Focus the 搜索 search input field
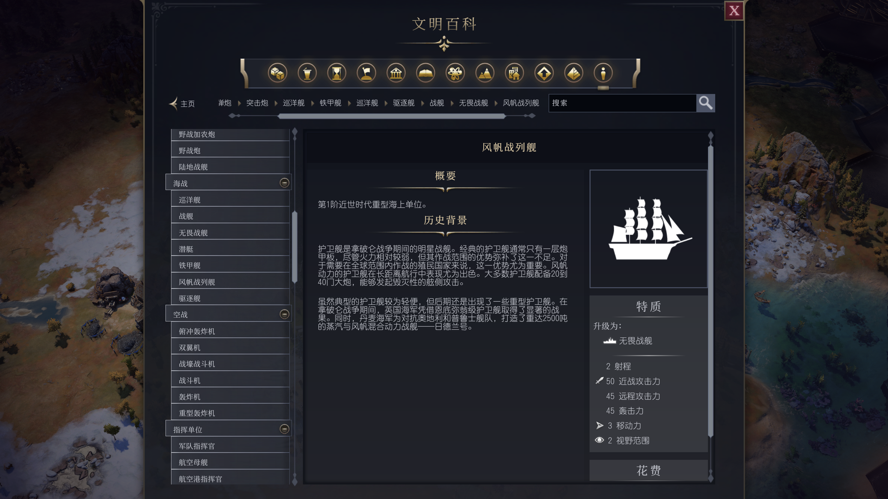Image resolution: width=888 pixels, height=499 pixels. coord(622,103)
